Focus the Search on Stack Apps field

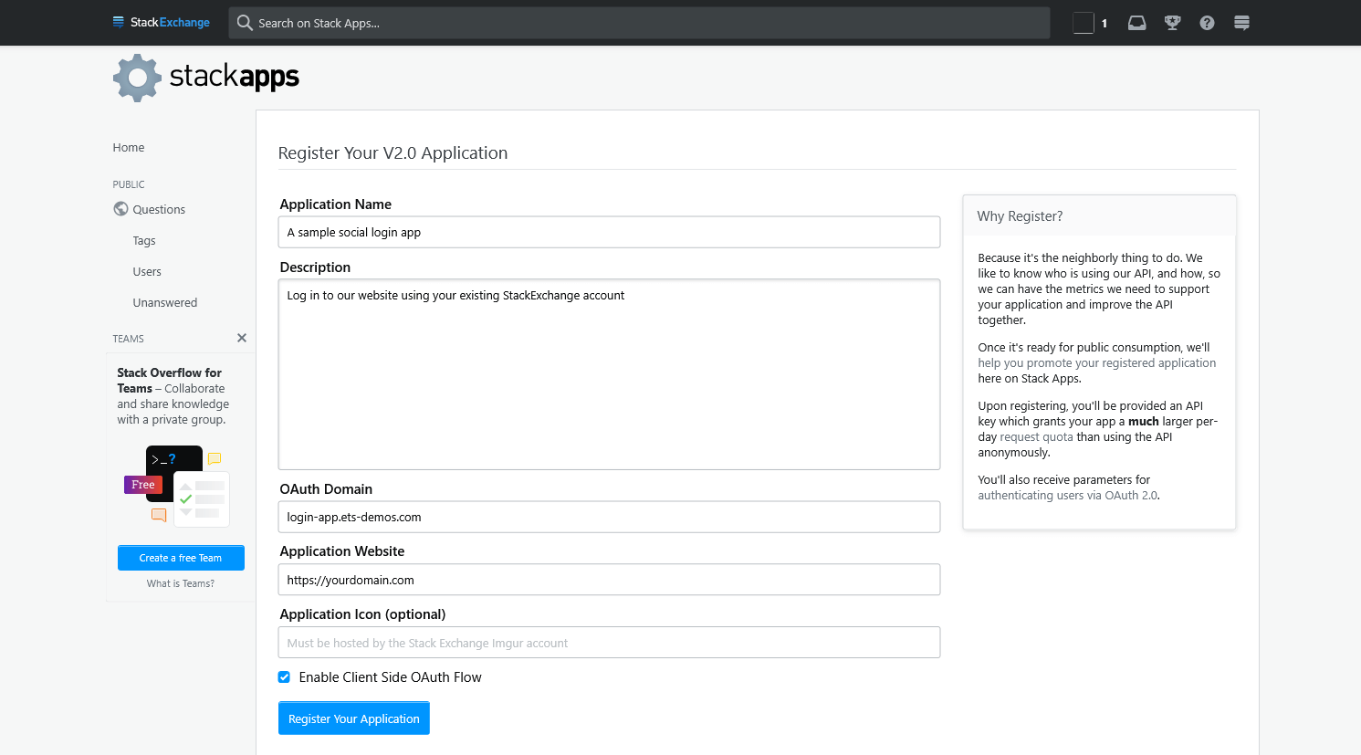pos(639,23)
